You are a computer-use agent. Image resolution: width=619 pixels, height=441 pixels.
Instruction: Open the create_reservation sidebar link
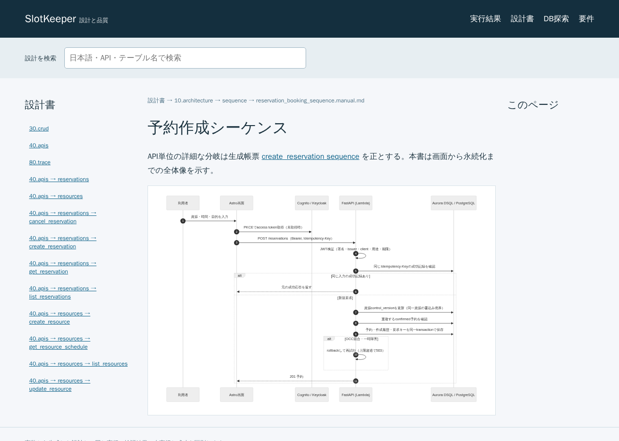click(x=63, y=242)
